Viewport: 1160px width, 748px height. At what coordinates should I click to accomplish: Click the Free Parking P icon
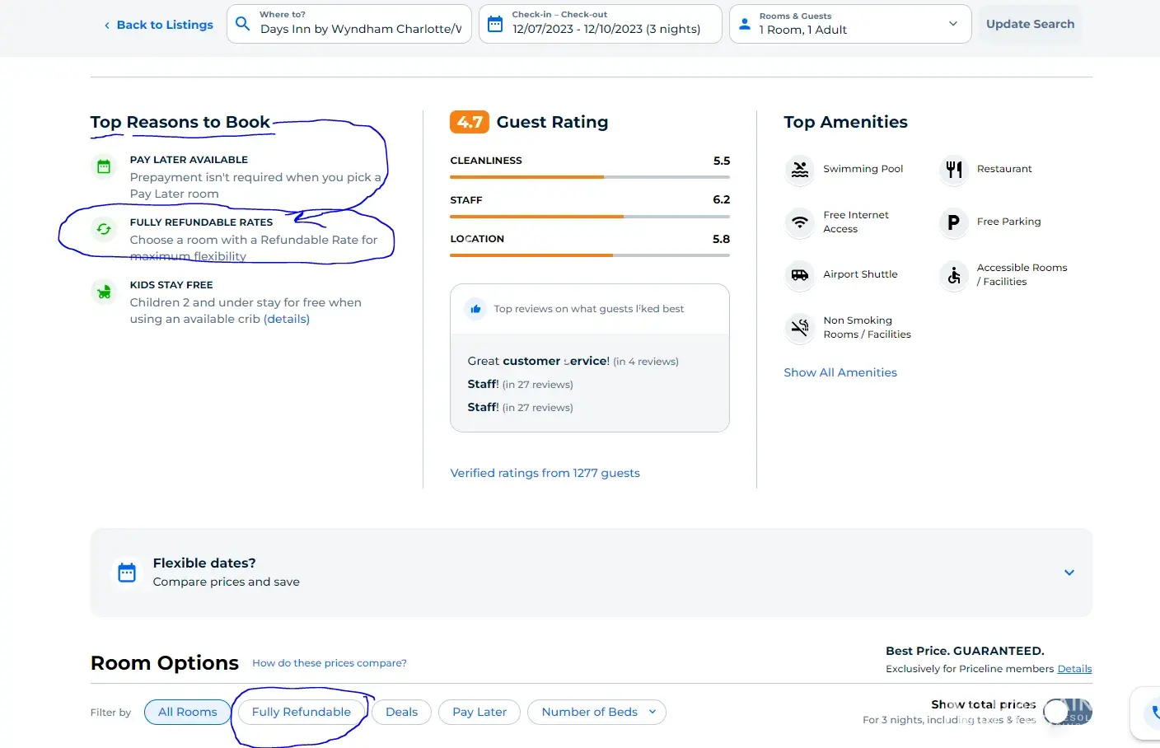(x=953, y=222)
